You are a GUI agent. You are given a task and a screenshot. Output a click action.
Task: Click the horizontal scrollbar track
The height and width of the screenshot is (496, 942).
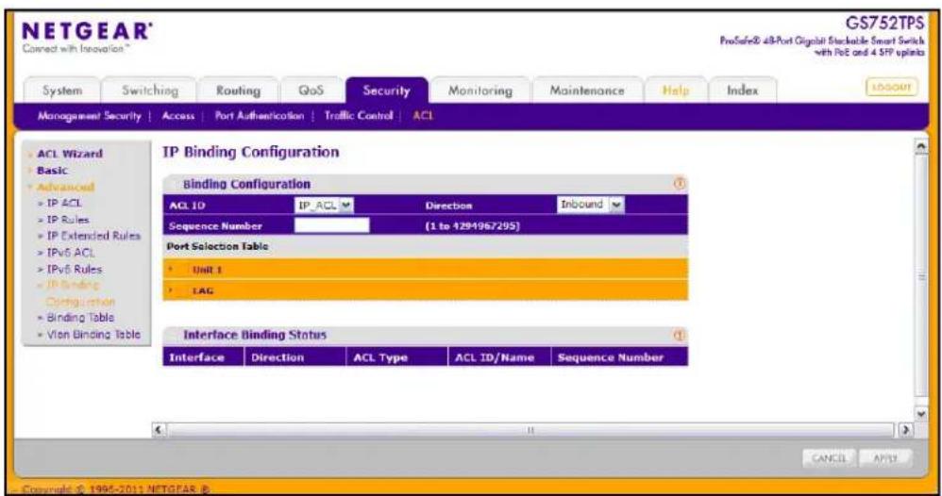[531, 430]
